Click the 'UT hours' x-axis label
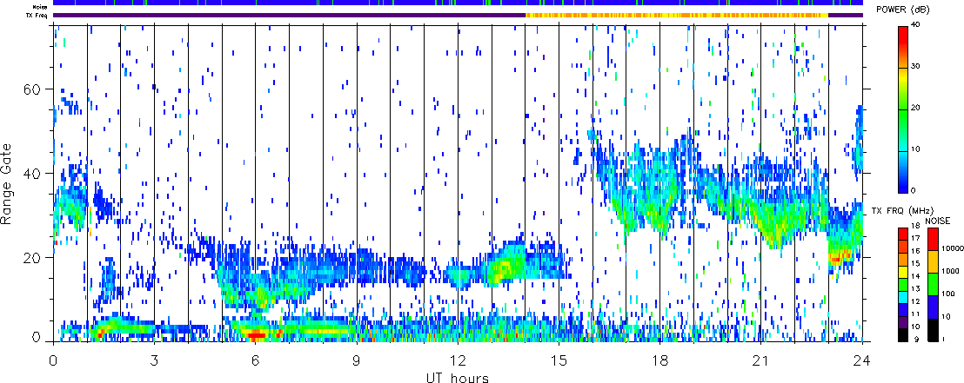The image size is (964, 383). click(458, 377)
